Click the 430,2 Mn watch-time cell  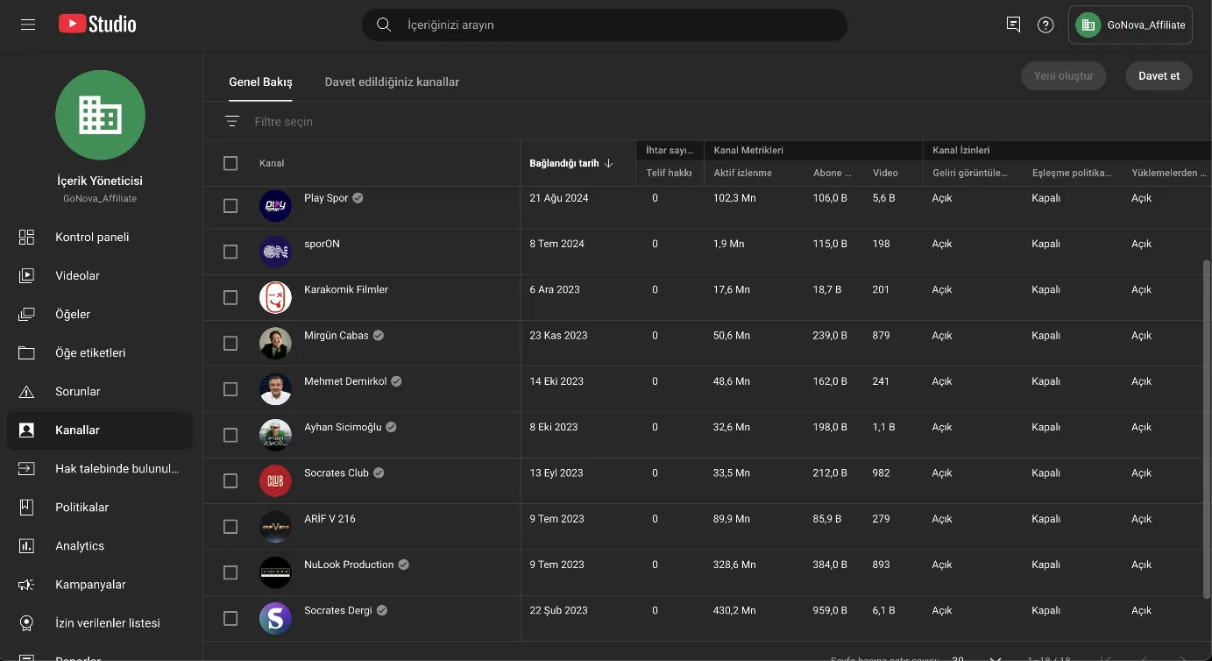pyautogui.click(x=734, y=610)
